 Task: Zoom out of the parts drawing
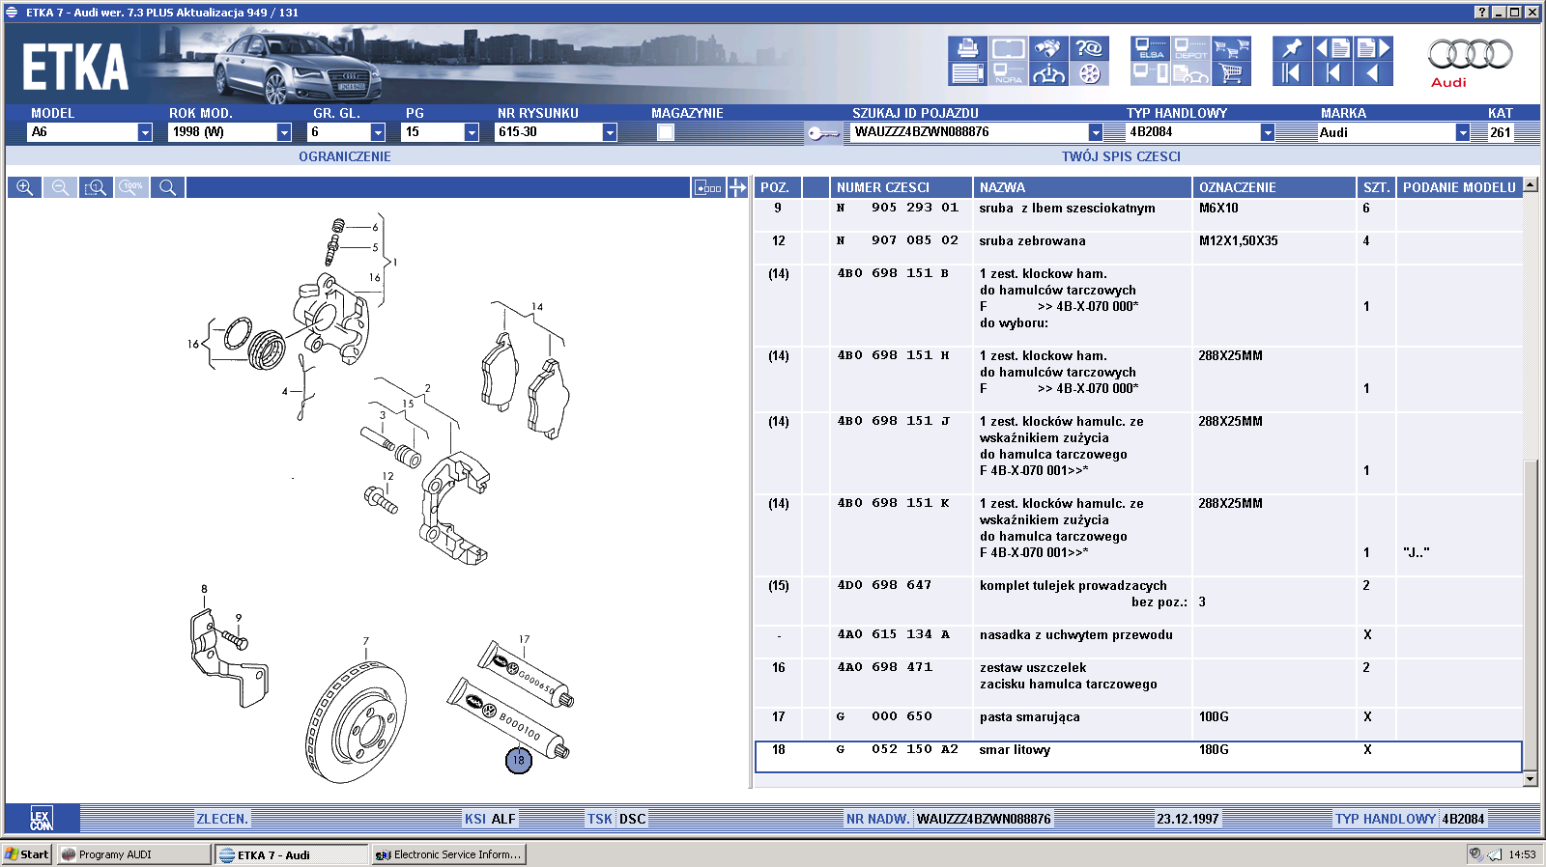point(61,187)
